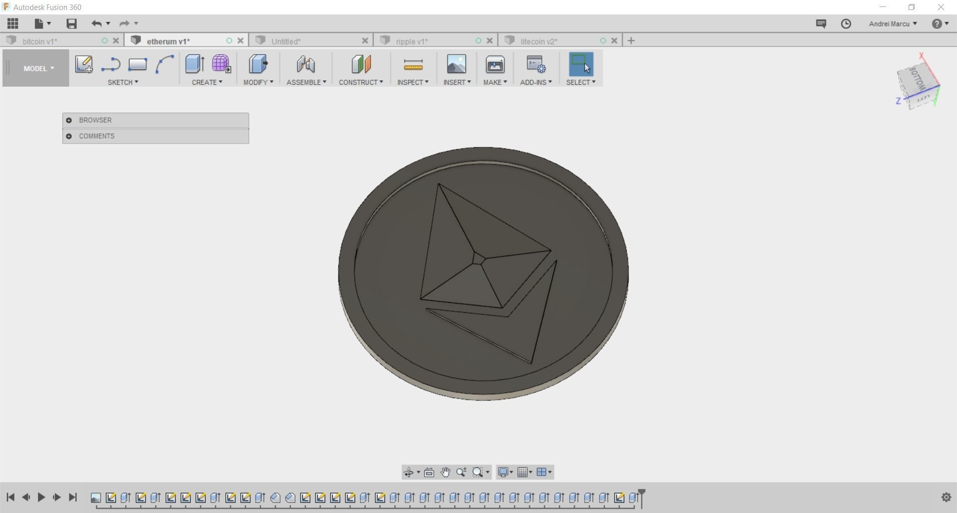The height and width of the screenshot is (513, 957).
Task: Open the Help question mark menu
Action: 940,23
